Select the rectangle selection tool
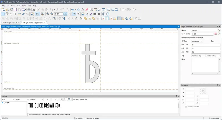Screen dimensions: 222x120 pyautogui.click(x=3, y=14)
